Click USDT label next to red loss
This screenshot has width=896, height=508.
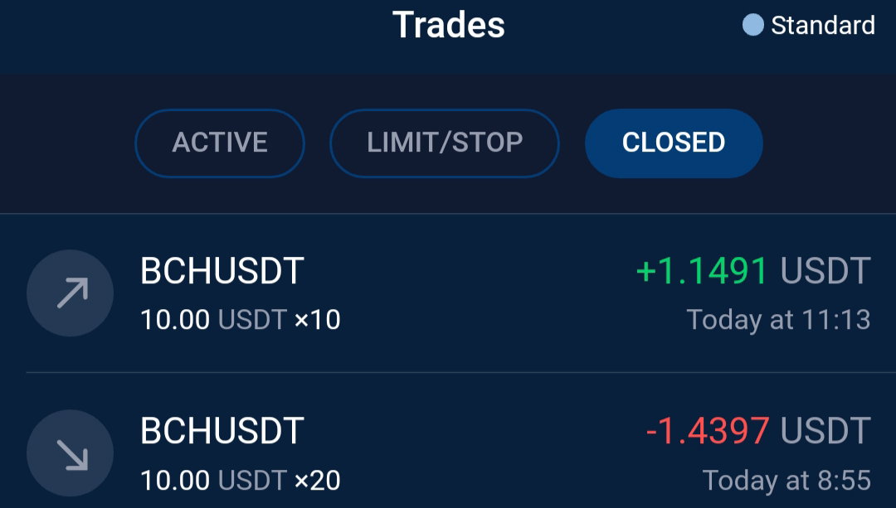pos(825,431)
